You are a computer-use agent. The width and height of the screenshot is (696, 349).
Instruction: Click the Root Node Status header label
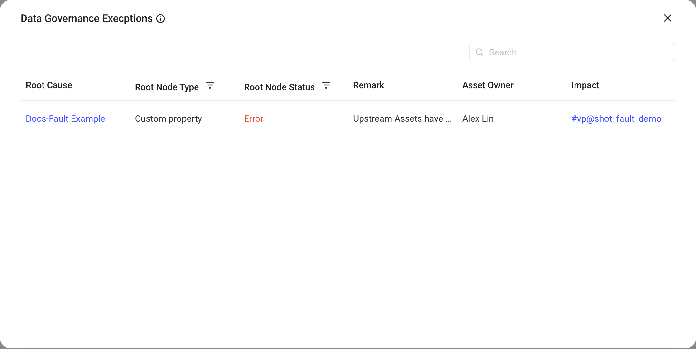pyautogui.click(x=279, y=87)
